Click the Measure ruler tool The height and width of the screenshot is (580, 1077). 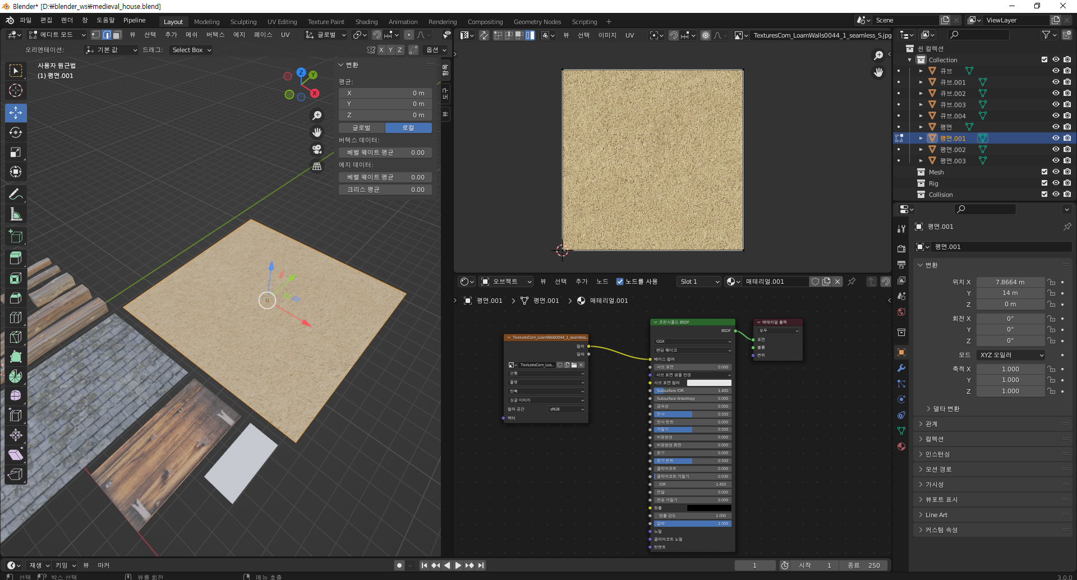tap(16, 214)
